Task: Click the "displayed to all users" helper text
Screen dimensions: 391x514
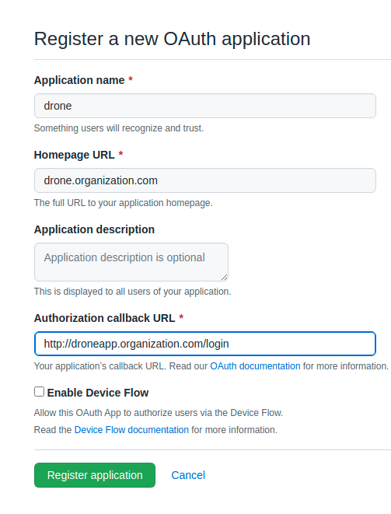Action: point(132,292)
